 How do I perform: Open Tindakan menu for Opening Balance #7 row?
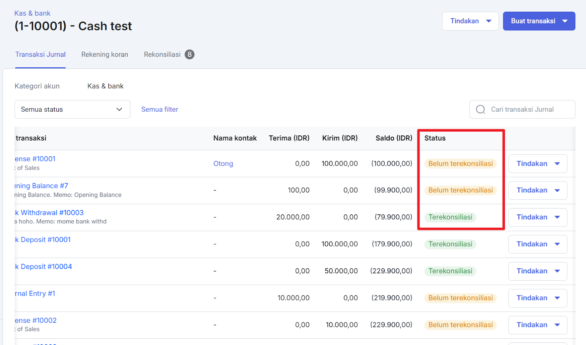click(x=538, y=190)
